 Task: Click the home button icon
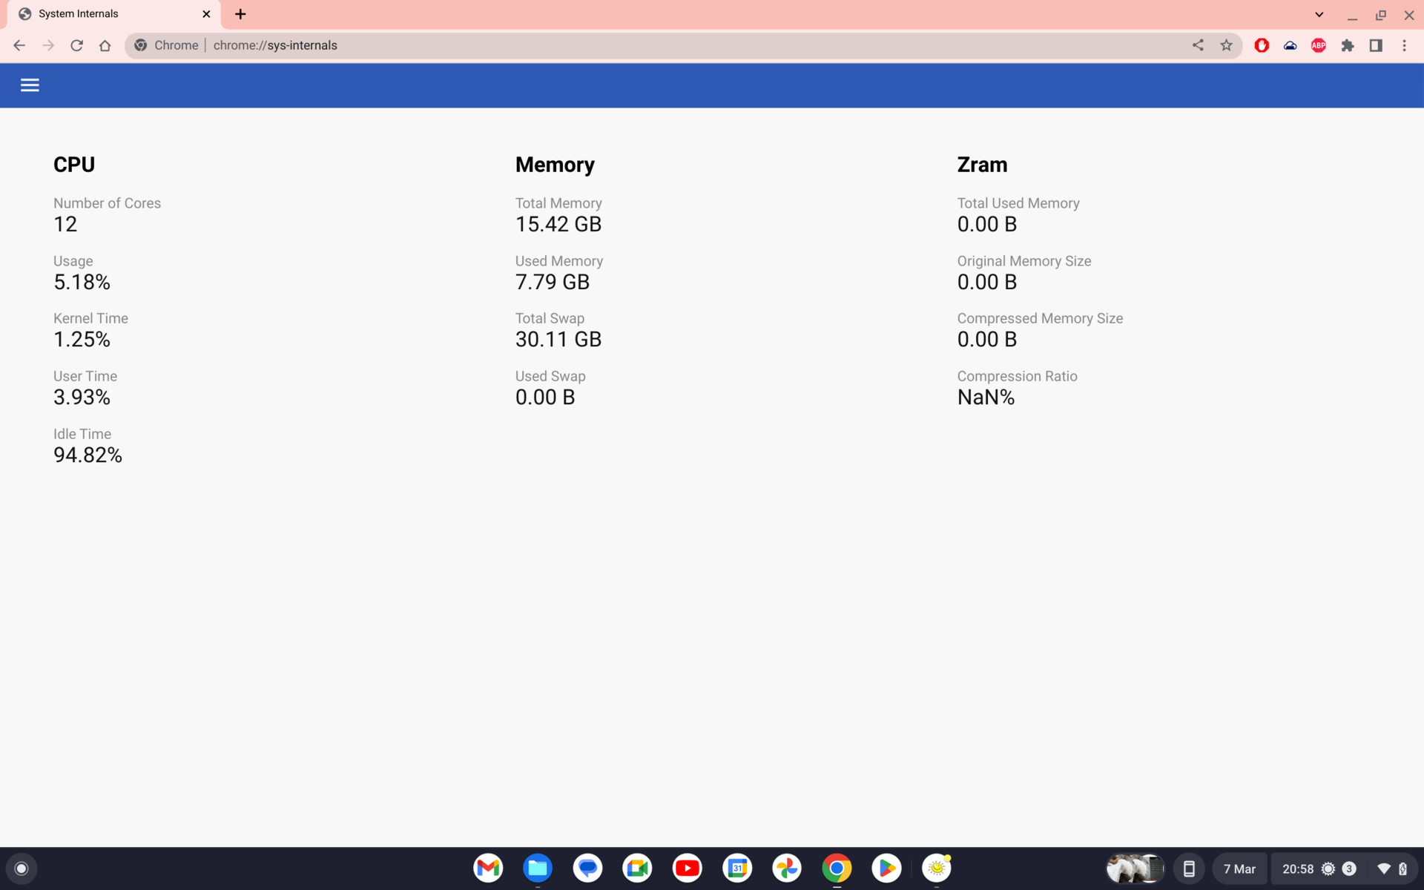(x=105, y=45)
